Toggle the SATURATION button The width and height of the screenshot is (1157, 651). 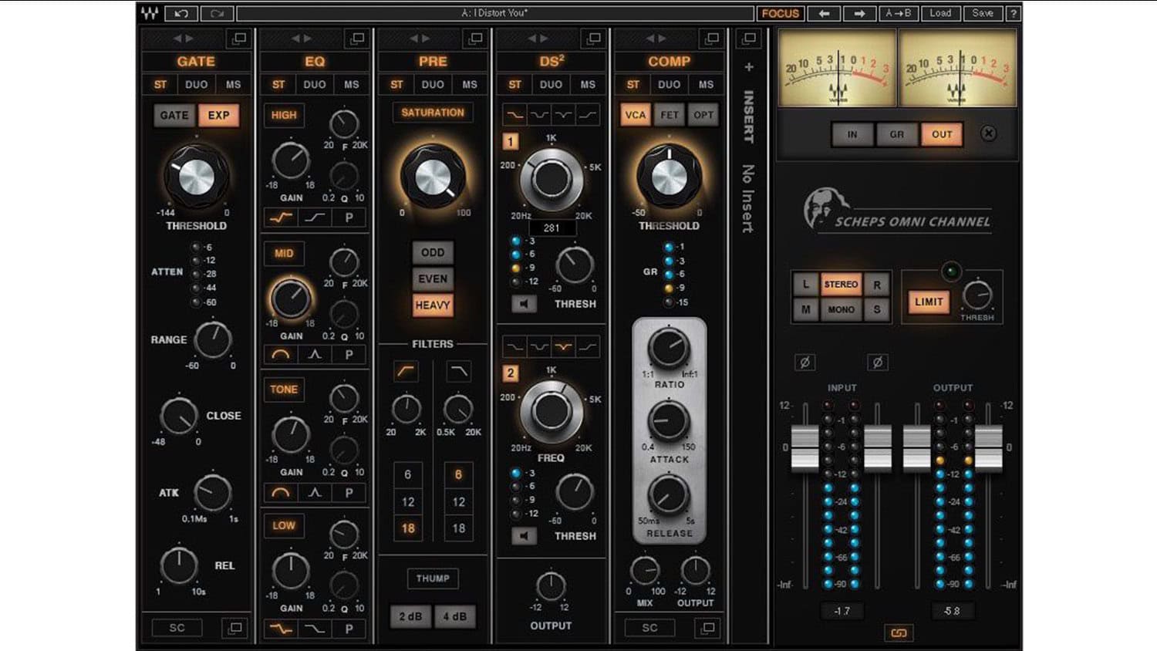tap(433, 113)
